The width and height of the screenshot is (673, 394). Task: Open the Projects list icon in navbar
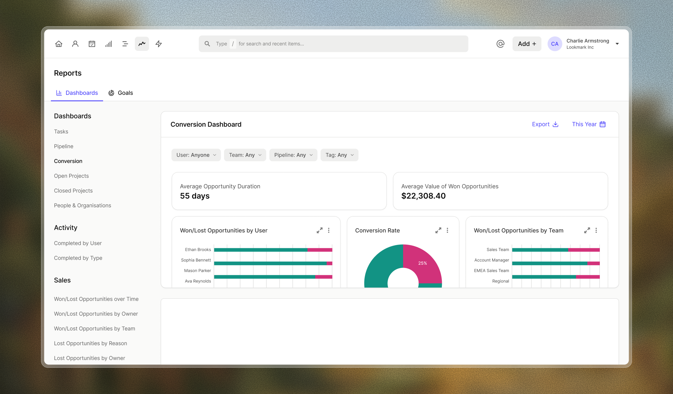125,44
